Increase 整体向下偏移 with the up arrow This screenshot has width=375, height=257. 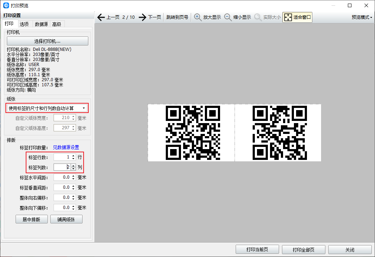coord(73,206)
